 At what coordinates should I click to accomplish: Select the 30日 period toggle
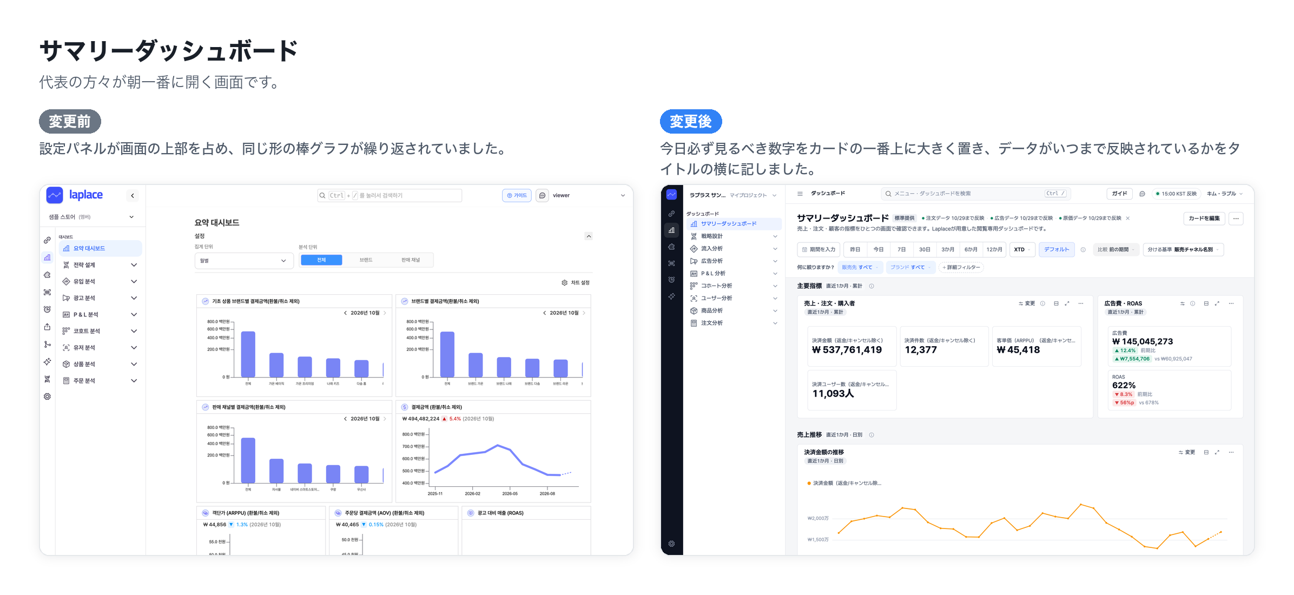pyautogui.click(x=925, y=249)
